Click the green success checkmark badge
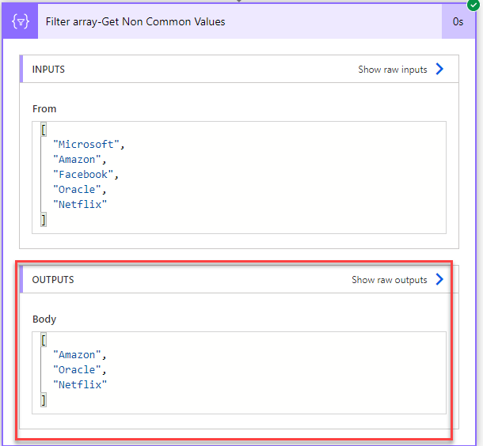 473,6
